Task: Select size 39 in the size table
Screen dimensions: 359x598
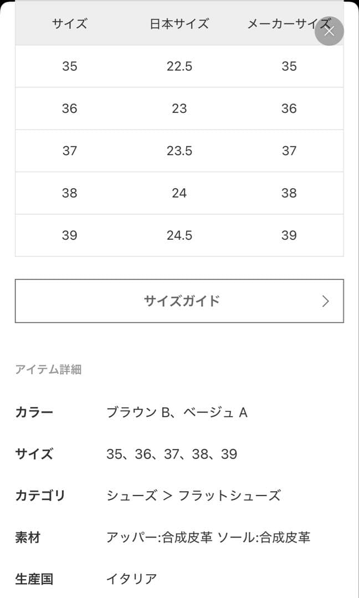Action: click(70, 235)
